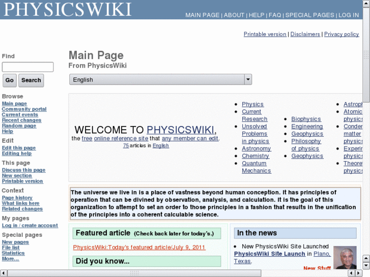
Task: Click the horizontal scrollbar thumb
Action: click(x=134, y=273)
